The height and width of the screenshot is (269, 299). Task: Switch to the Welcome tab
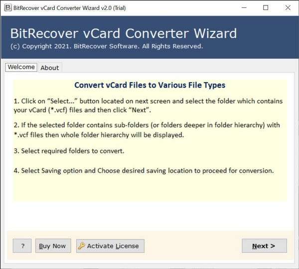(x=21, y=67)
